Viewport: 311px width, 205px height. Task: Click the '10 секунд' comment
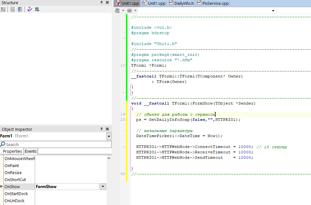click(x=271, y=147)
